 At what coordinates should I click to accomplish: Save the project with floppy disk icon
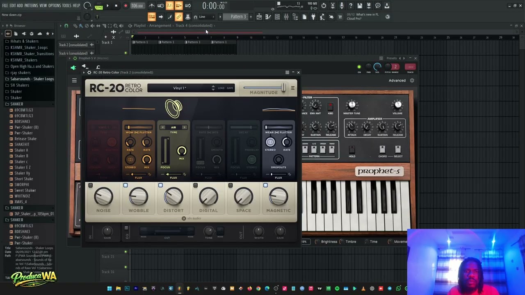(360, 6)
